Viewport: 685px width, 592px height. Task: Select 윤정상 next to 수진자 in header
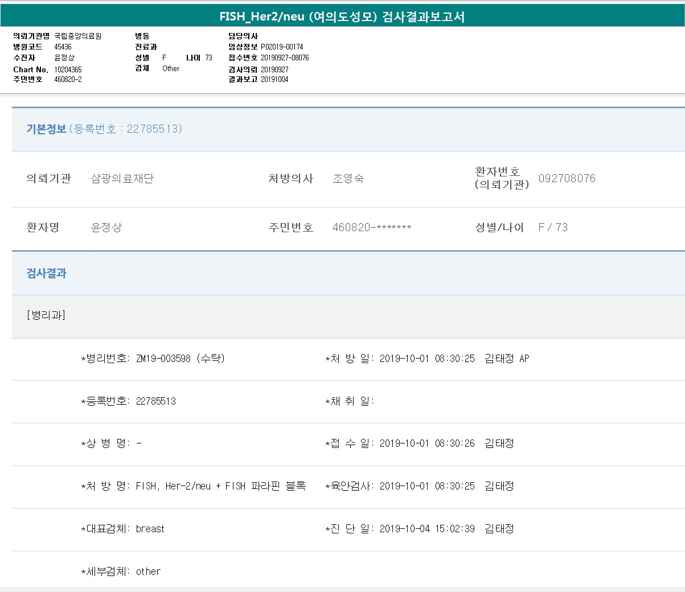coord(64,57)
